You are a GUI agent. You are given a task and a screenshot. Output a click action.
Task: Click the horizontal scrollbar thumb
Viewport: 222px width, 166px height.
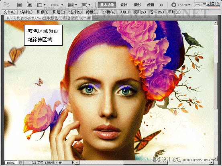(x=146, y=163)
